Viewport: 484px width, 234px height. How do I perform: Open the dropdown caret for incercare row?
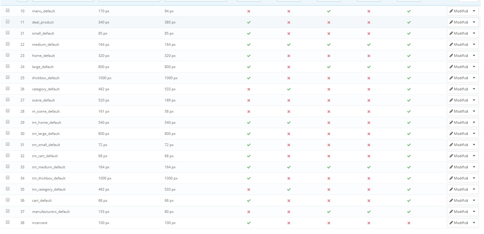pos(474,223)
